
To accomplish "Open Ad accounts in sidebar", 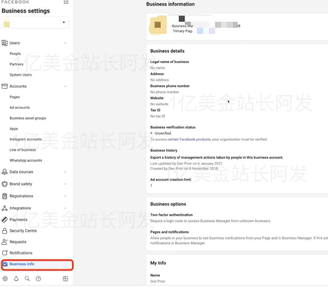I will (x=20, y=108).
